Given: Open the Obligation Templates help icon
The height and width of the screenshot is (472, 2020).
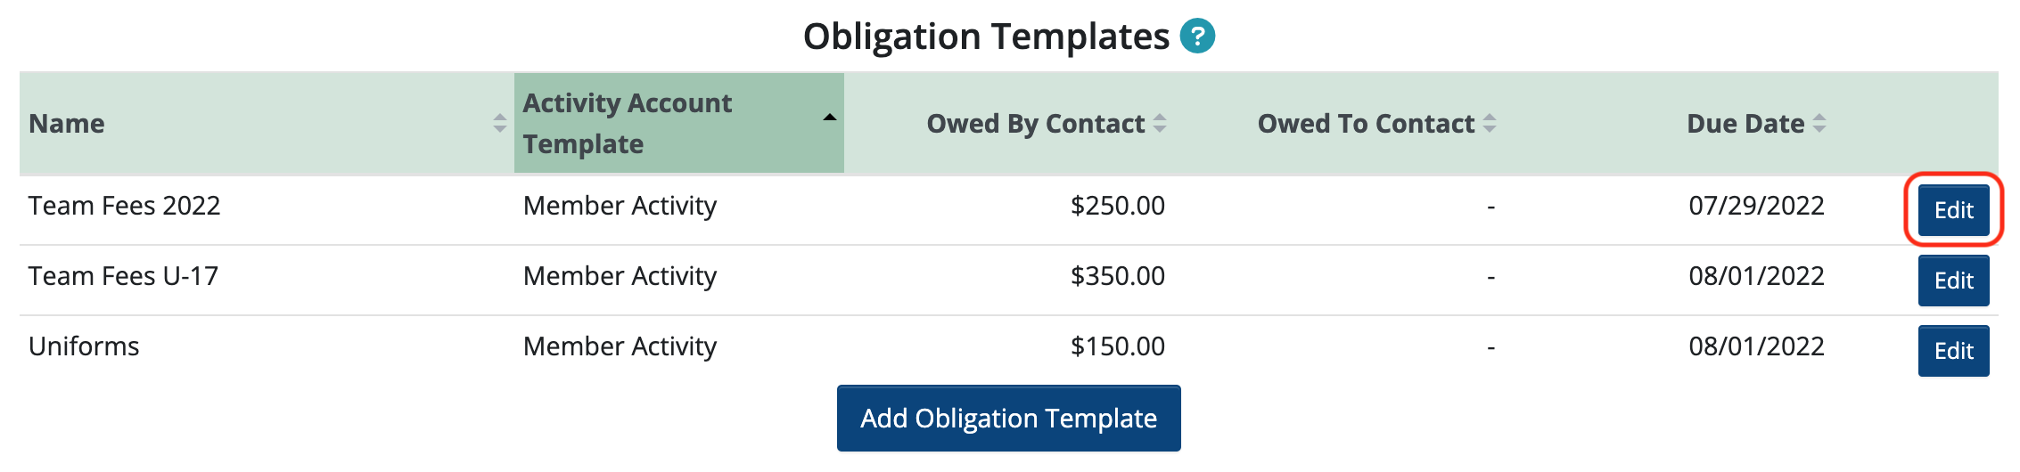Looking at the screenshot, I should tap(1197, 37).
